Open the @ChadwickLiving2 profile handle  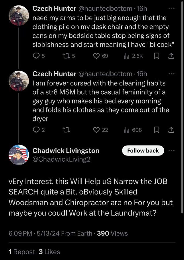click(x=61, y=159)
